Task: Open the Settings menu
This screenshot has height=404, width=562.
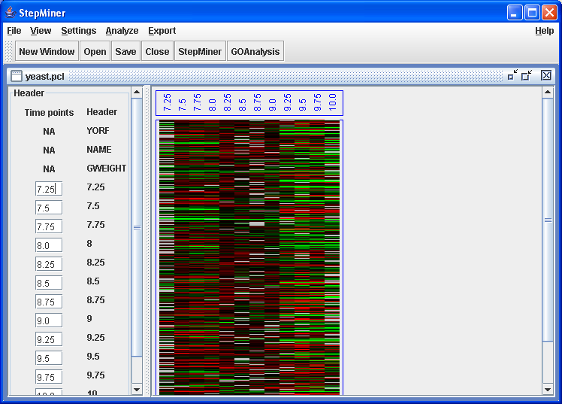Action: coord(78,31)
